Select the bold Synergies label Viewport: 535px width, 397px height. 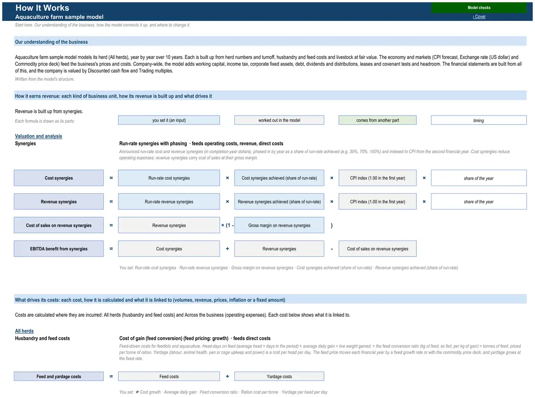coord(25,144)
